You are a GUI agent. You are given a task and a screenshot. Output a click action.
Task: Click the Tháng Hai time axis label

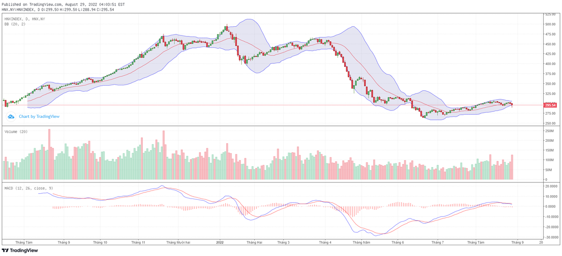pyautogui.click(x=254, y=242)
